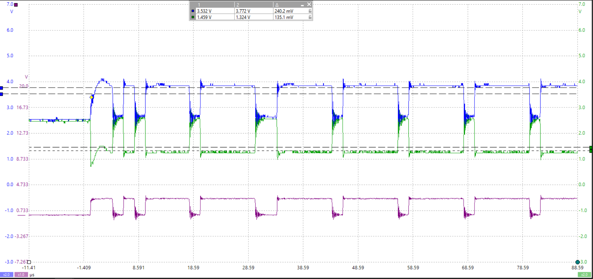Click the green channel color swatch in legend

[193, 17]
